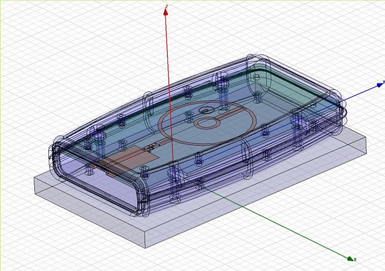Select the screw post at the enclosure's front corner
Viewport: 385px width, 271px height.
[x=174, y=174]
